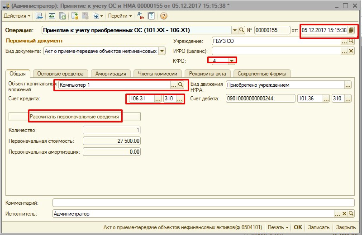Click magnifier icon beside Компьютер 1
This screenshot has height=235, width=362.
coord(180,85)
